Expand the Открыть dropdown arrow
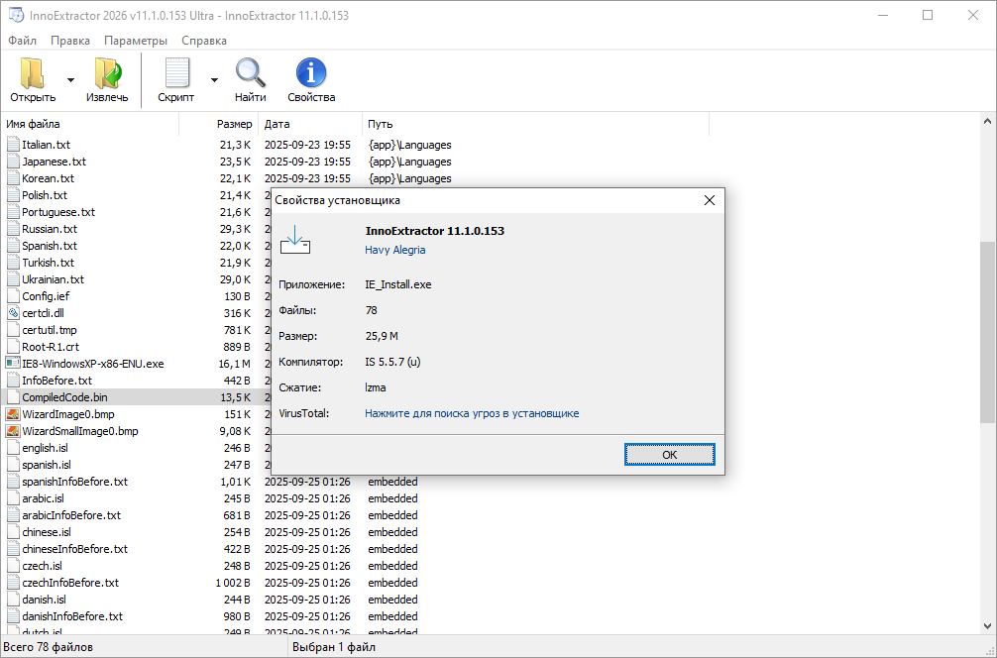Image resolution: width=997 pixels, height=658 pixels. tap(70, 80)
